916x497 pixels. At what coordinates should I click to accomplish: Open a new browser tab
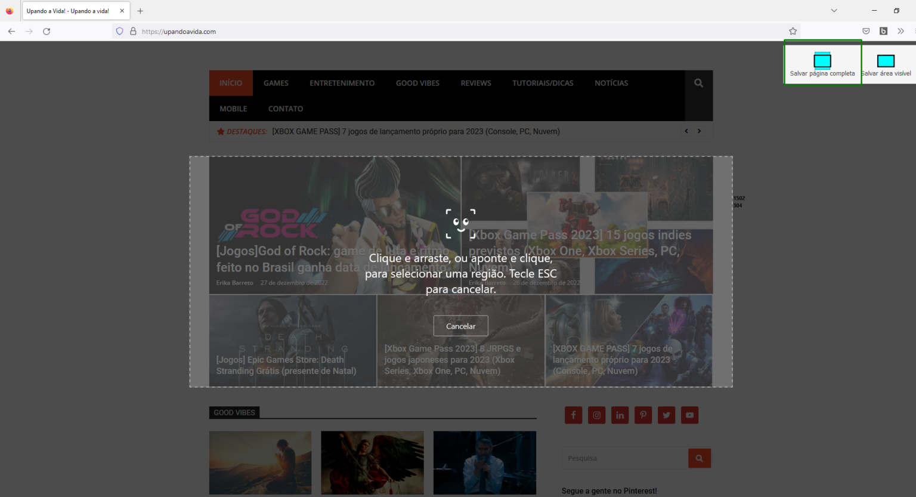tap(140, 10)
